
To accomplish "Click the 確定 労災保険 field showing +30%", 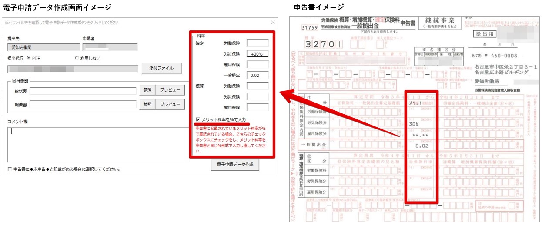I will (258, 54).
